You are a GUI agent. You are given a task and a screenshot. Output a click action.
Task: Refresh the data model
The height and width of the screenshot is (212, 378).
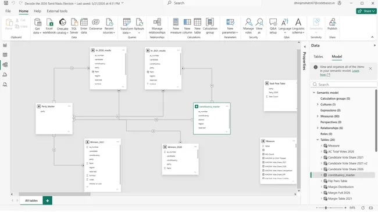[x=139, y=26]
